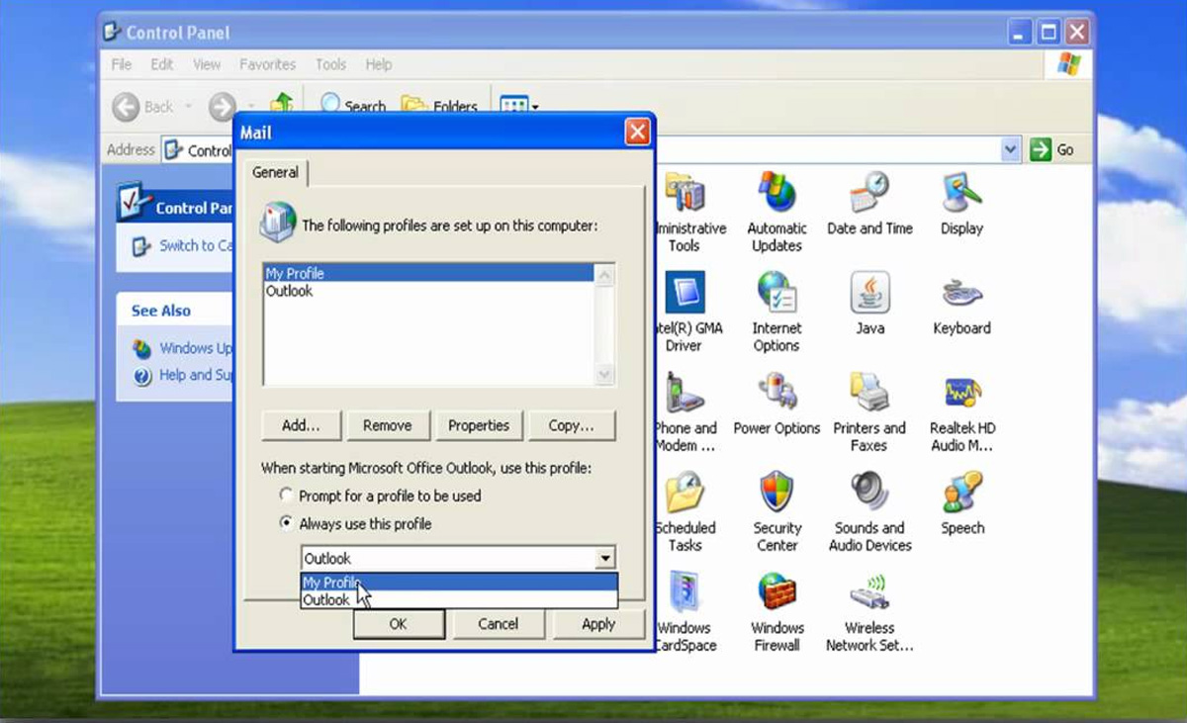
Task: Open the Speech icon
Action: point(961,493)
